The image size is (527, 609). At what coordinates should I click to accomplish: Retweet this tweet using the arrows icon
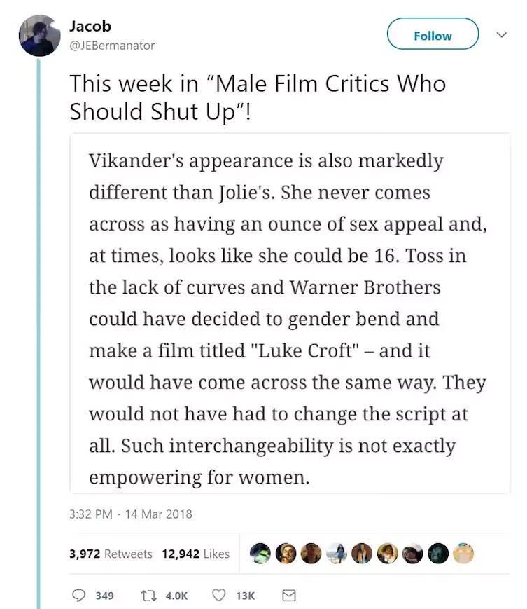pos(150,596)
